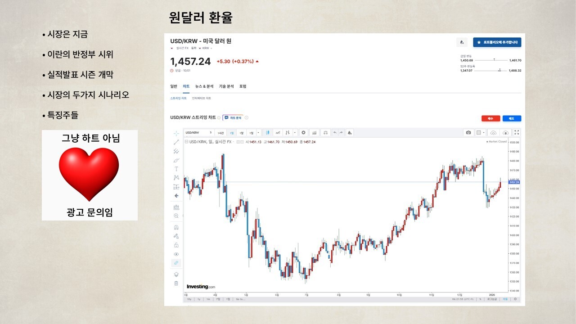Click the blue 포트폴리오에 추가합니다 button

[497, 42]
